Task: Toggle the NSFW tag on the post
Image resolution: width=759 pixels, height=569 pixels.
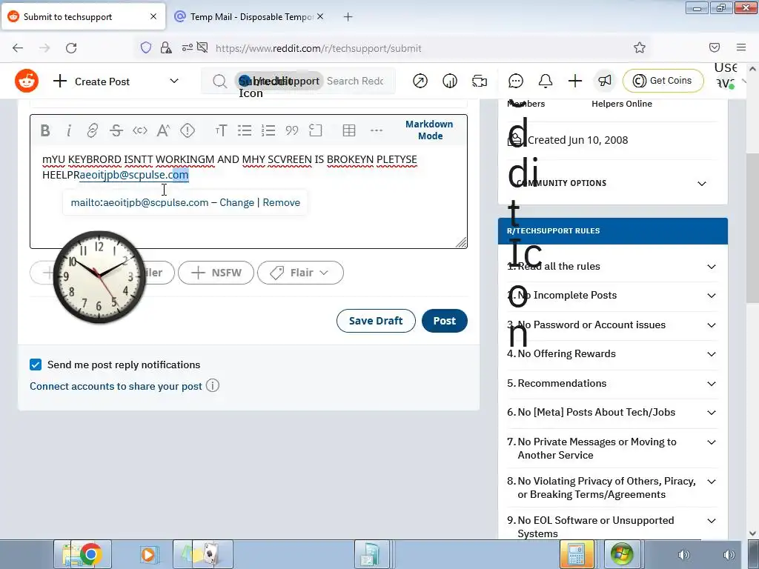Action: point(216,273)
